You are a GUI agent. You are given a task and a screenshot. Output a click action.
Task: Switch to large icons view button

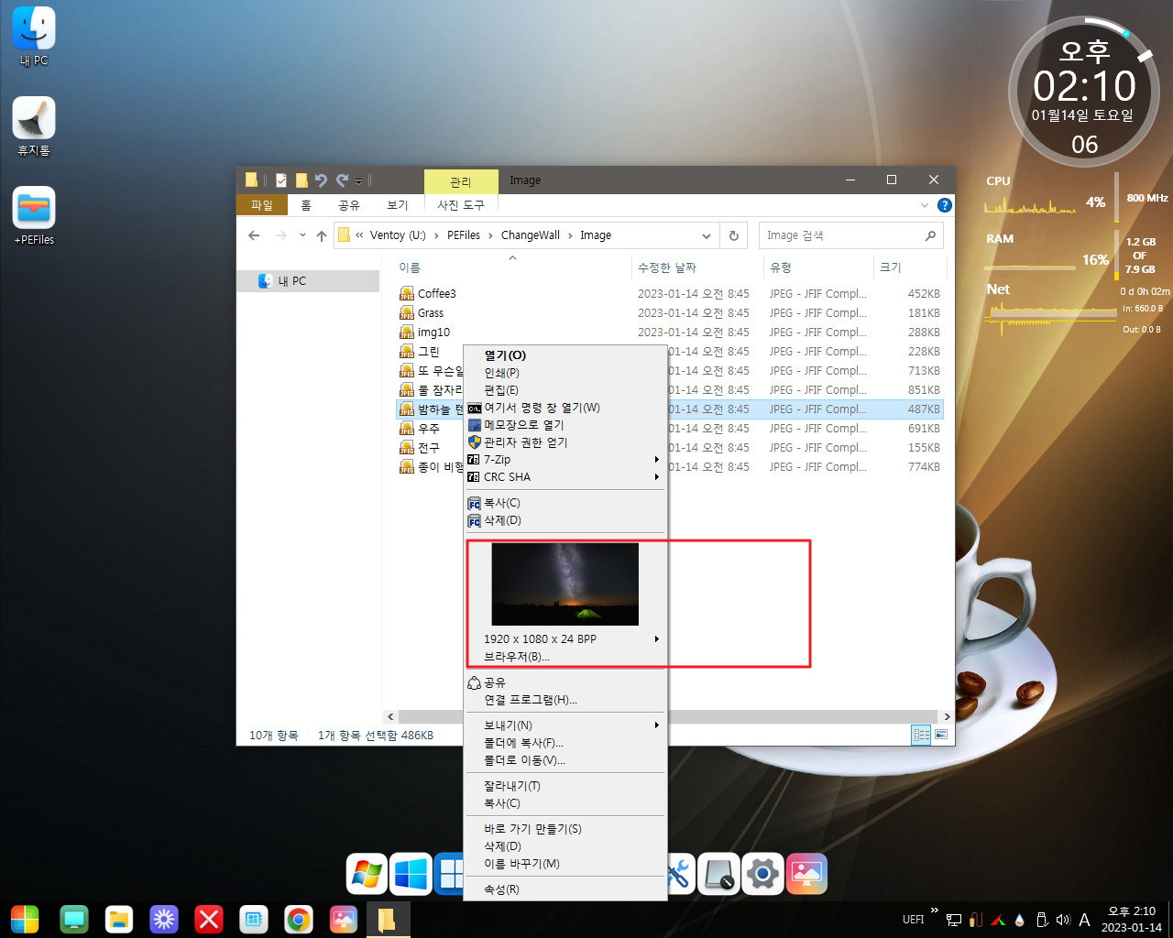[941, 735]
